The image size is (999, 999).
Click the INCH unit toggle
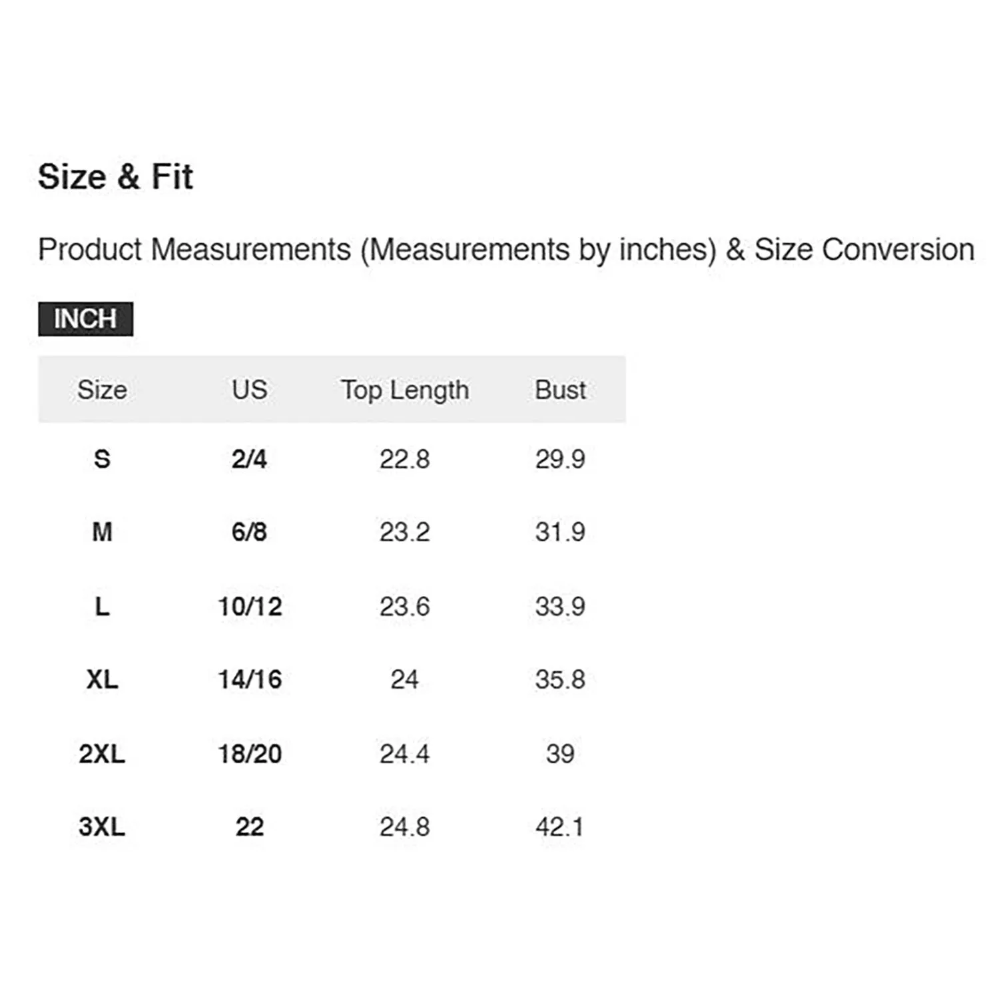coord(85,319)
